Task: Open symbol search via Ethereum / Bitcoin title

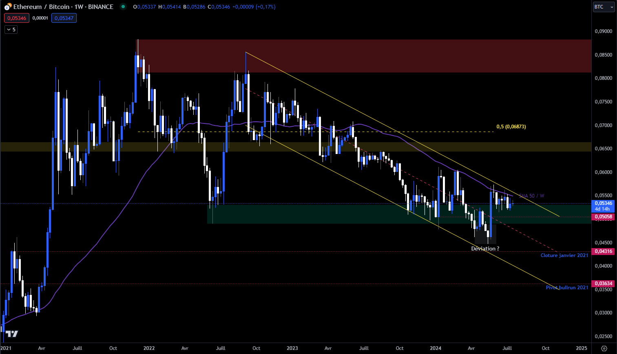Action: pyautogui.click(x=63, y=7)
